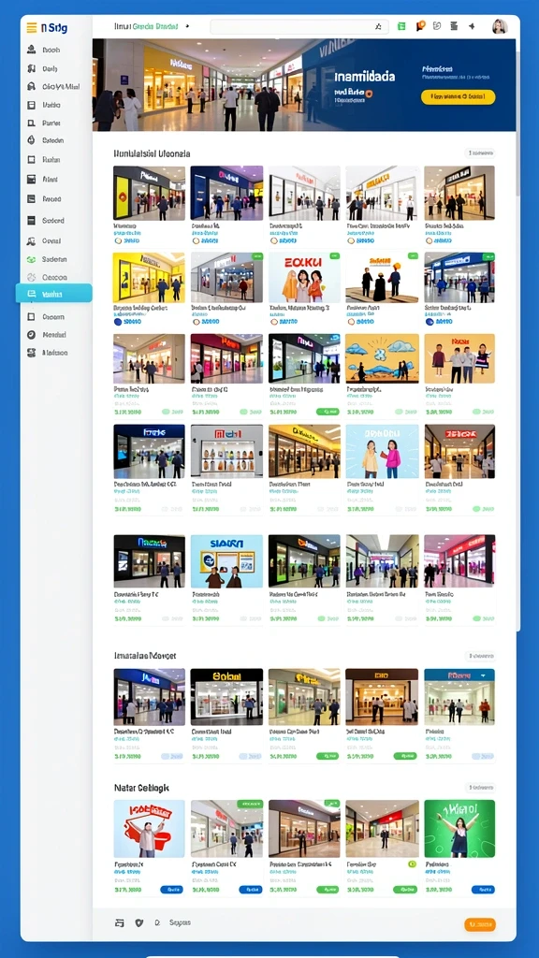Click the blue button on the first Natar card
The width and height of the screenshot is (539, 958).
point(172,890)
